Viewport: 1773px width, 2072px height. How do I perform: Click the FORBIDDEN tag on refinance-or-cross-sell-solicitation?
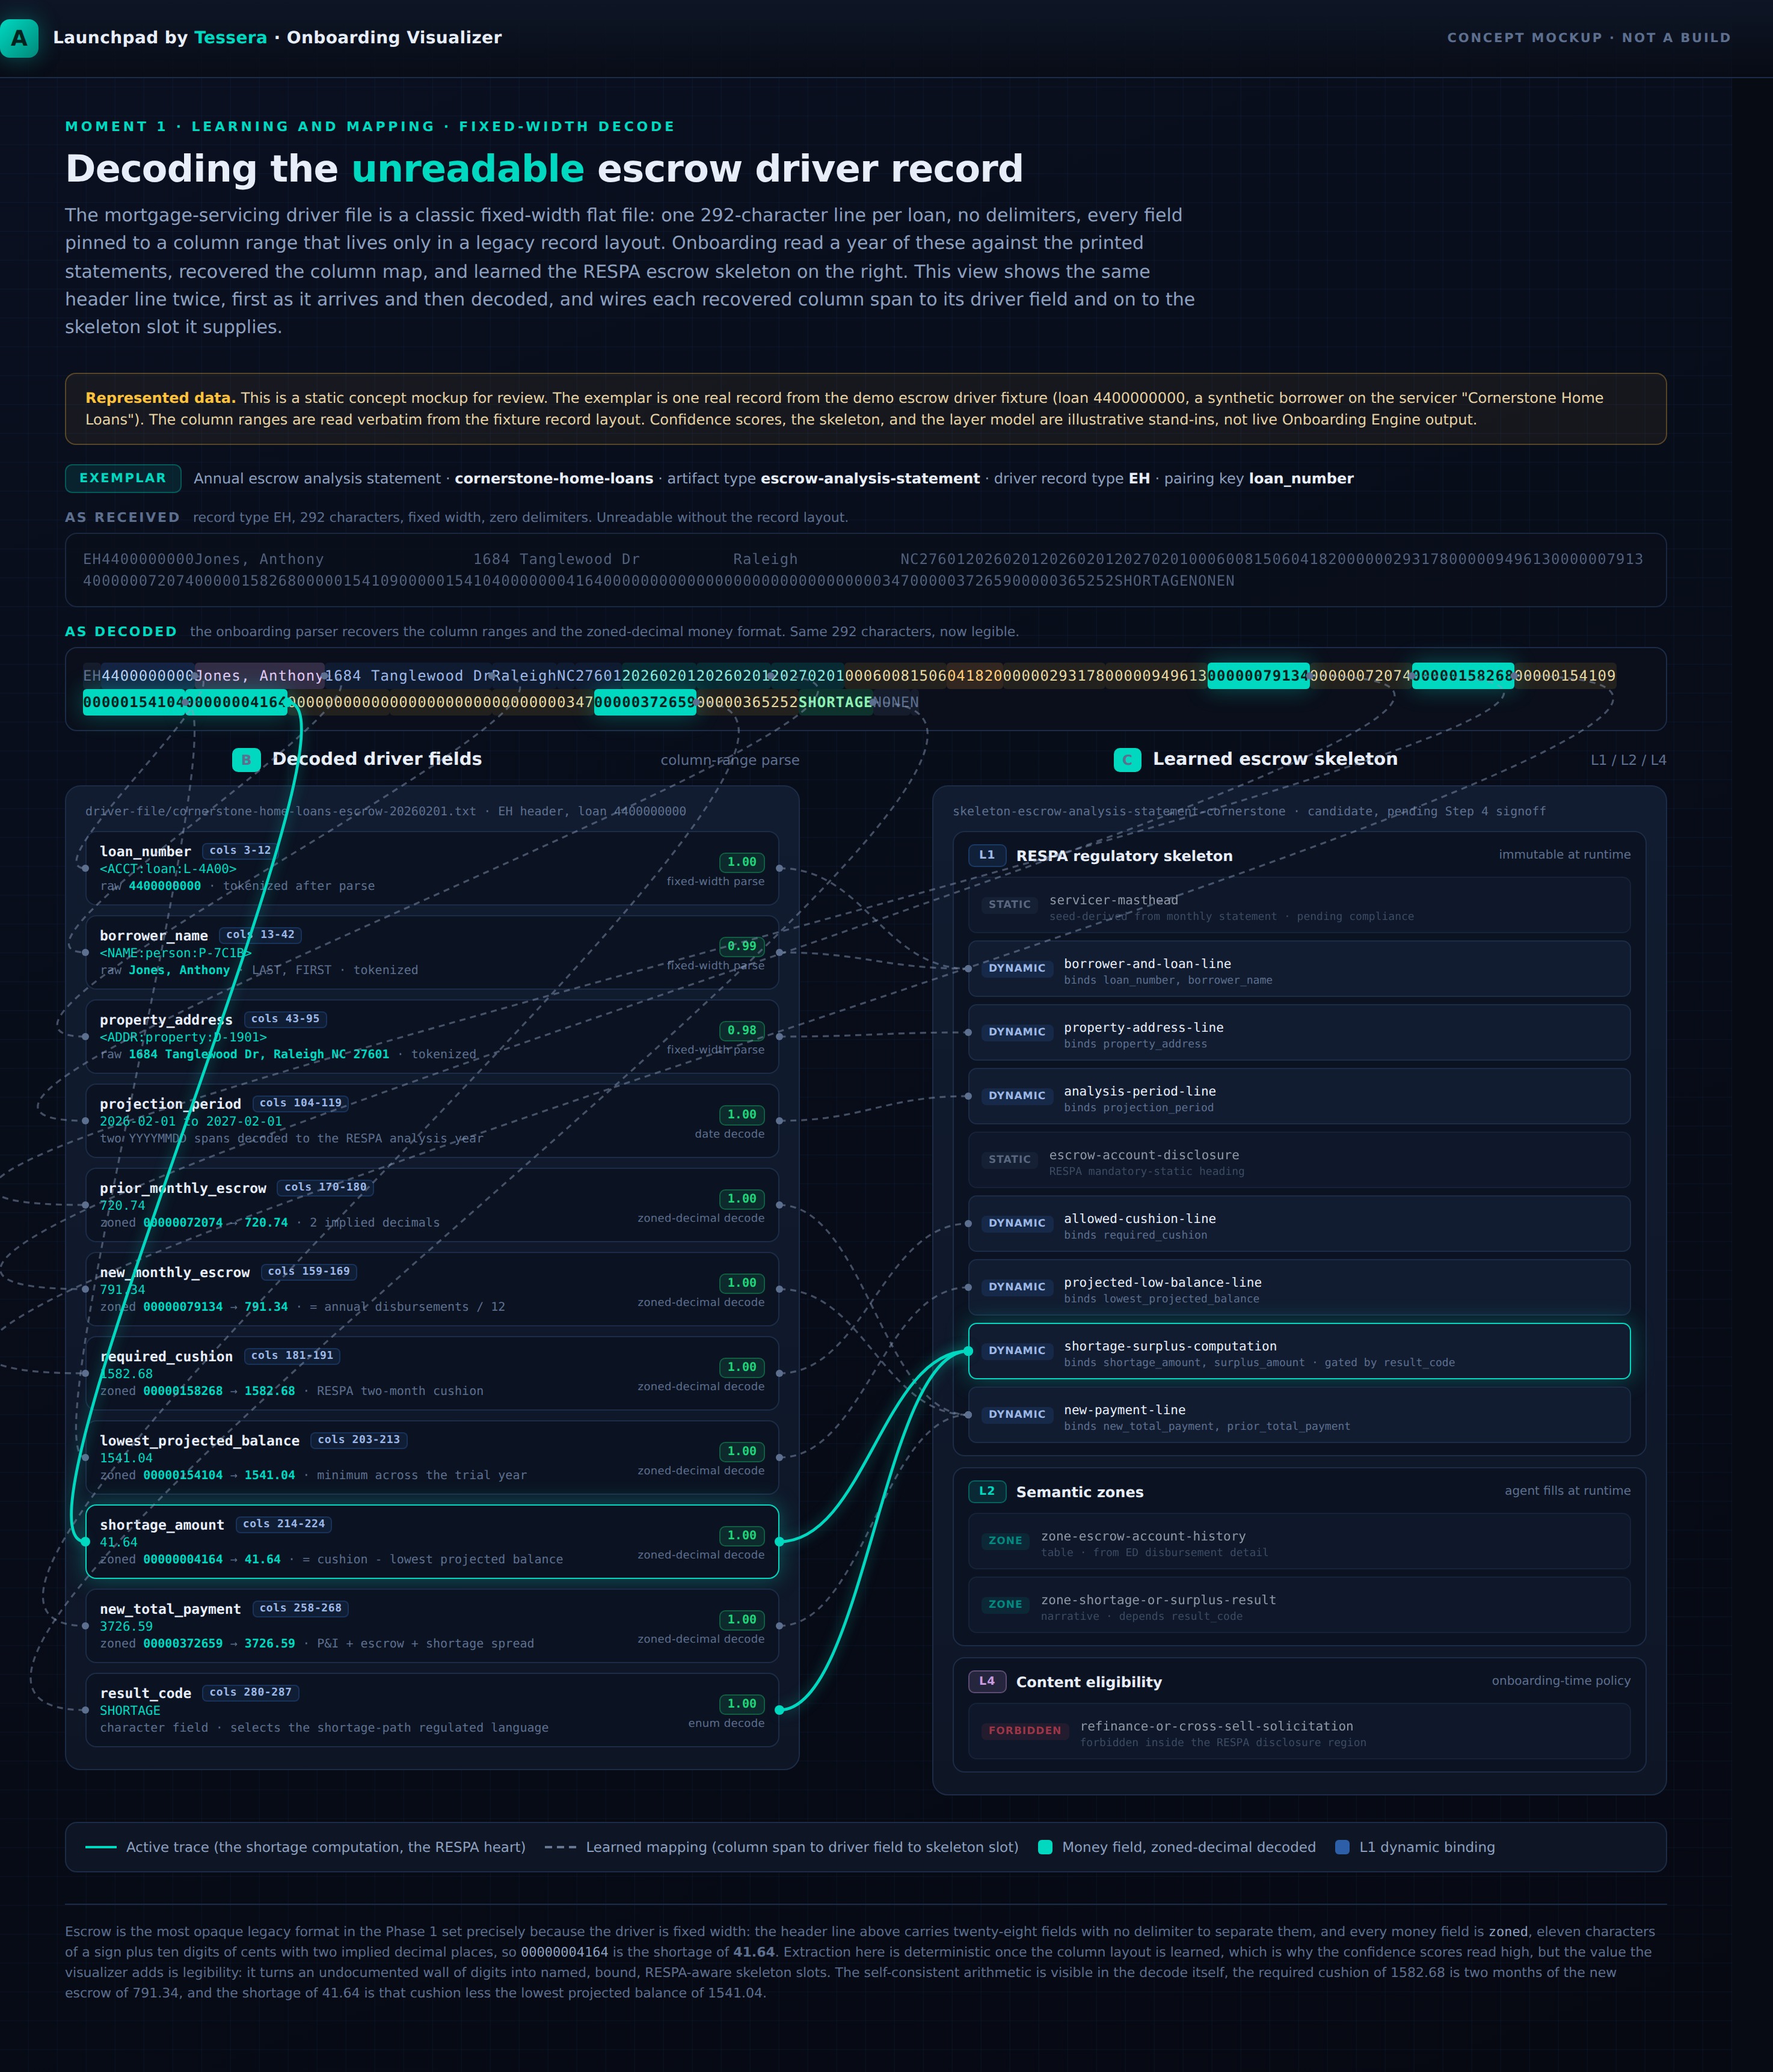tap(1025, 1731)
